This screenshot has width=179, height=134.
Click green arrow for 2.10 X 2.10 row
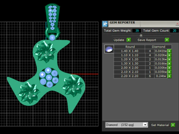click(x=169, y=72)
